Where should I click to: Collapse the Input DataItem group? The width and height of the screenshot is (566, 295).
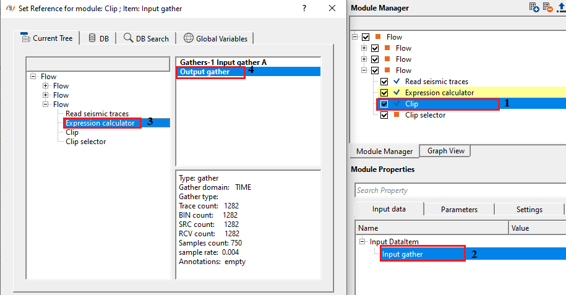[x=362, y=241]
